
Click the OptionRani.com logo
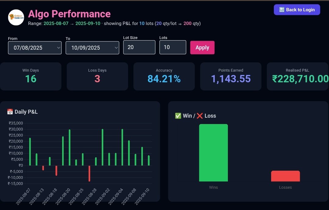coord(16,17)
